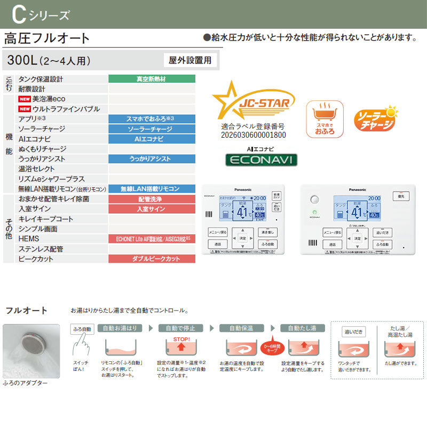This screenshot has width=427, height=427.
Task: Click the red ECHONET Lite tag in HEMS row
Action: pos(152,239)
